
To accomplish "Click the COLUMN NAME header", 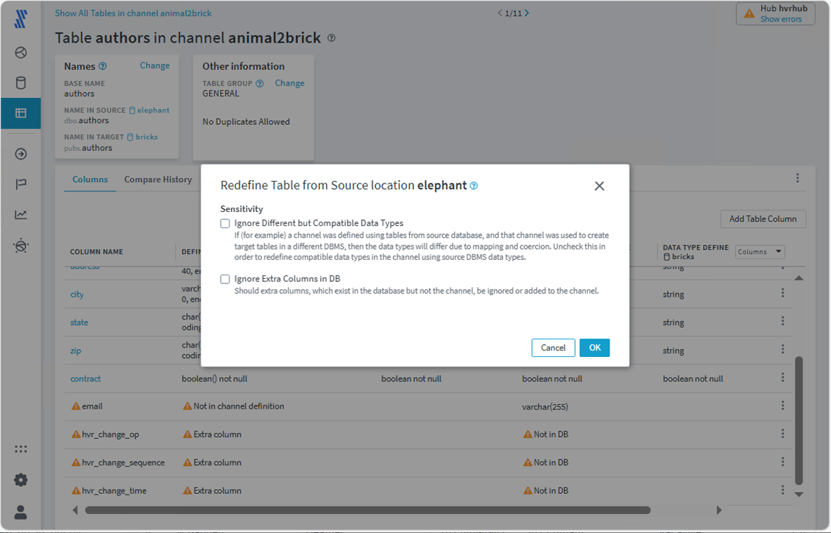I will [x=96, y=252].
